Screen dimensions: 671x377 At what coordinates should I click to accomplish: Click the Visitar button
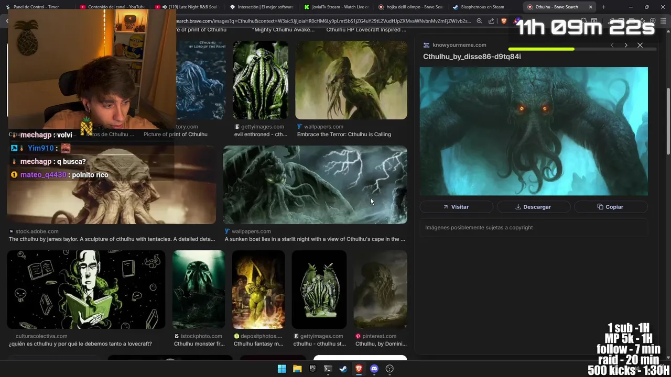[x=456, y=207]
